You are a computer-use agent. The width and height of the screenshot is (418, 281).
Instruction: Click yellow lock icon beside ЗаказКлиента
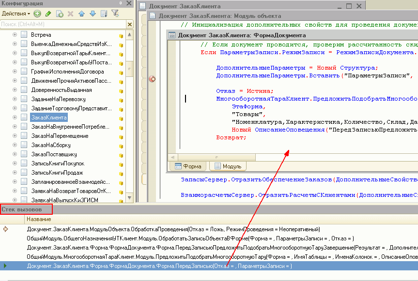(x=121, y=118)
